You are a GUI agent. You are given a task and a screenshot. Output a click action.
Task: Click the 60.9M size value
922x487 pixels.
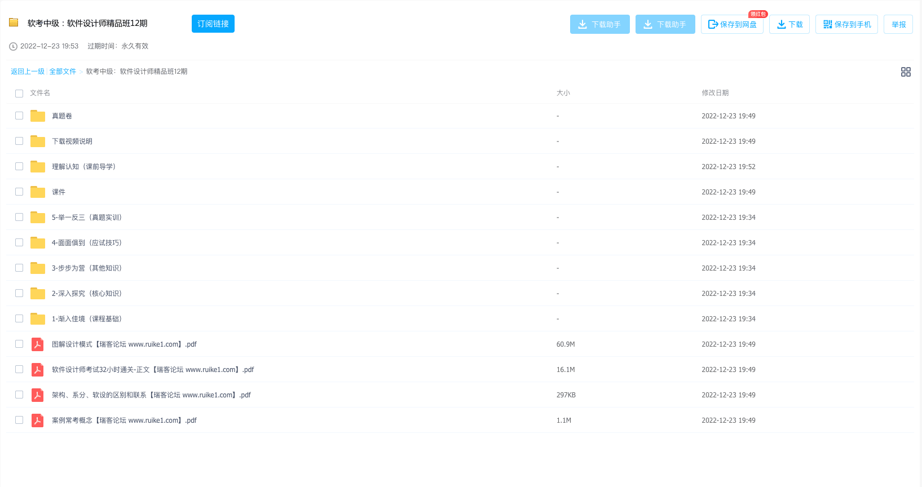(566, 344)
